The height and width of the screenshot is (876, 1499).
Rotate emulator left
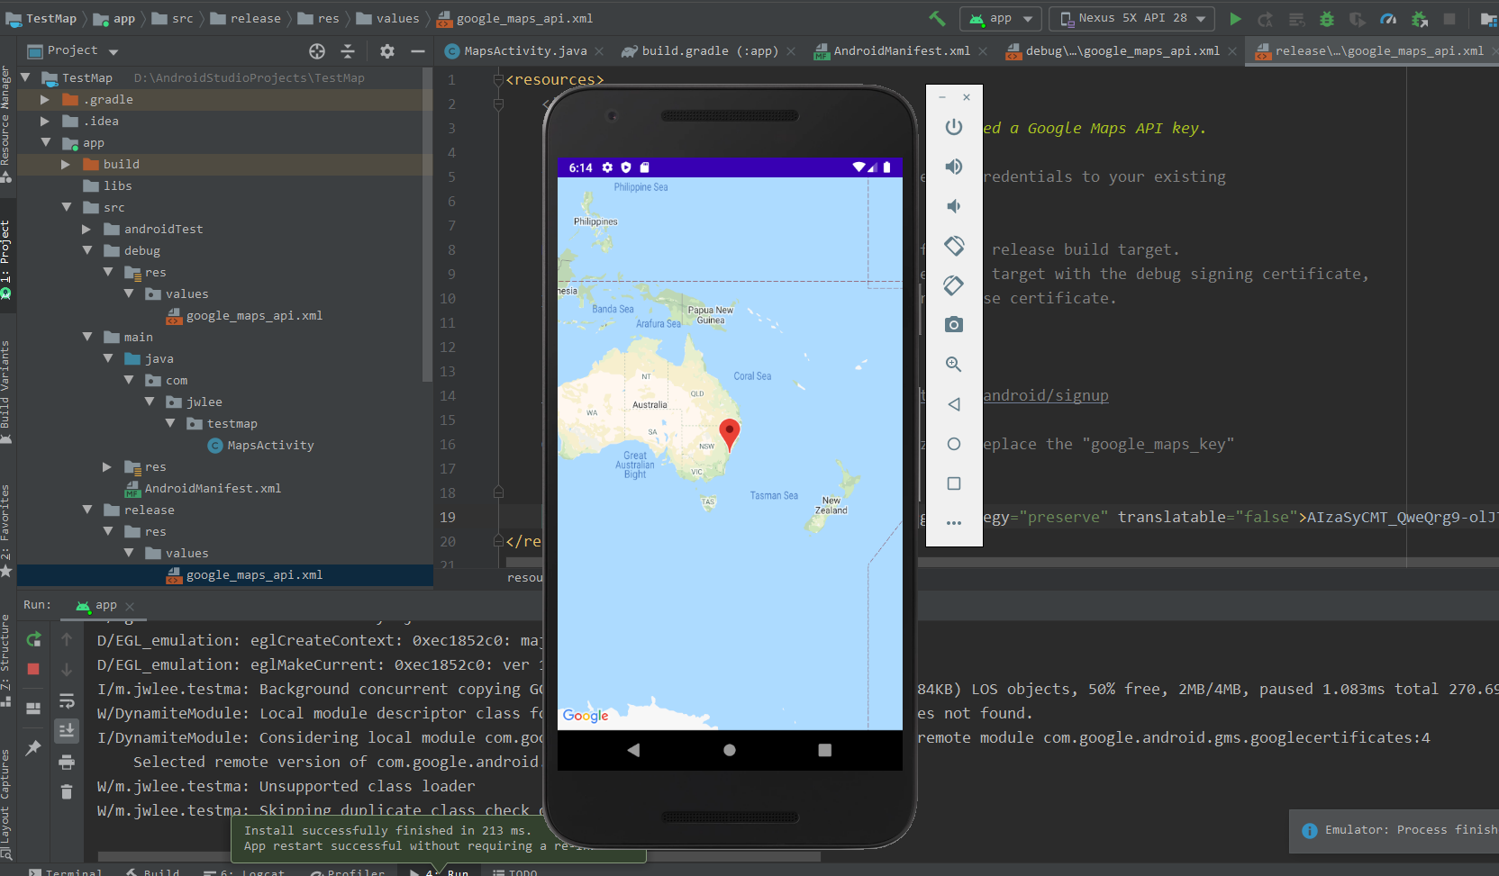(x=954, y=246)
